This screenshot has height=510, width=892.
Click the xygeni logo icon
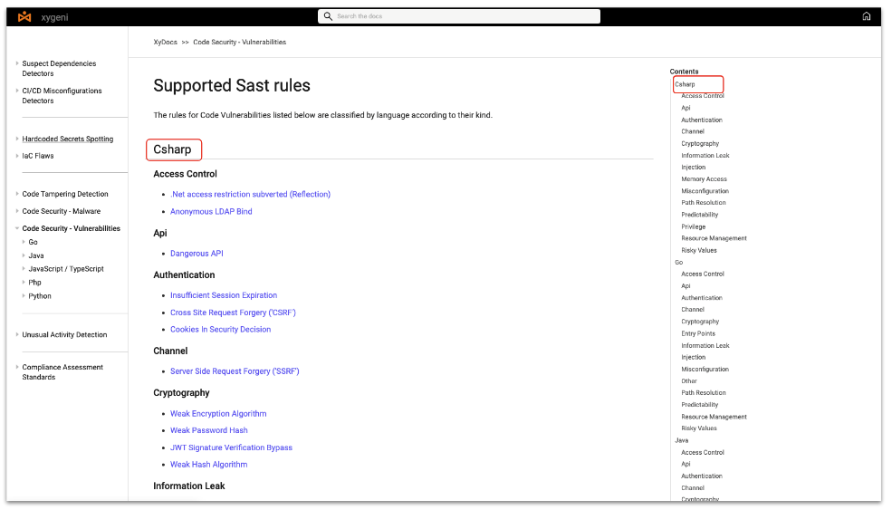pyautogui.click(x=24, y=16)
